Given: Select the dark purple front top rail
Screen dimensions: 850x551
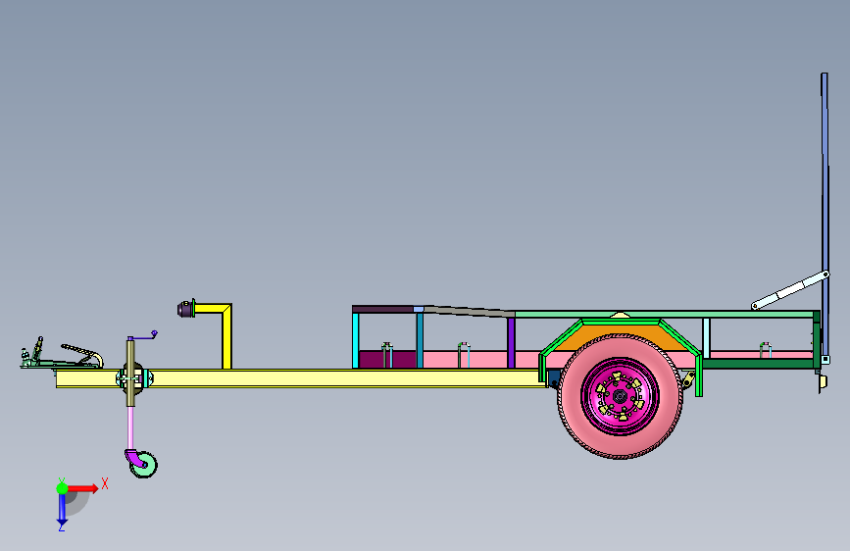Looking at the screenshot, I should click(x=382, y=309).
